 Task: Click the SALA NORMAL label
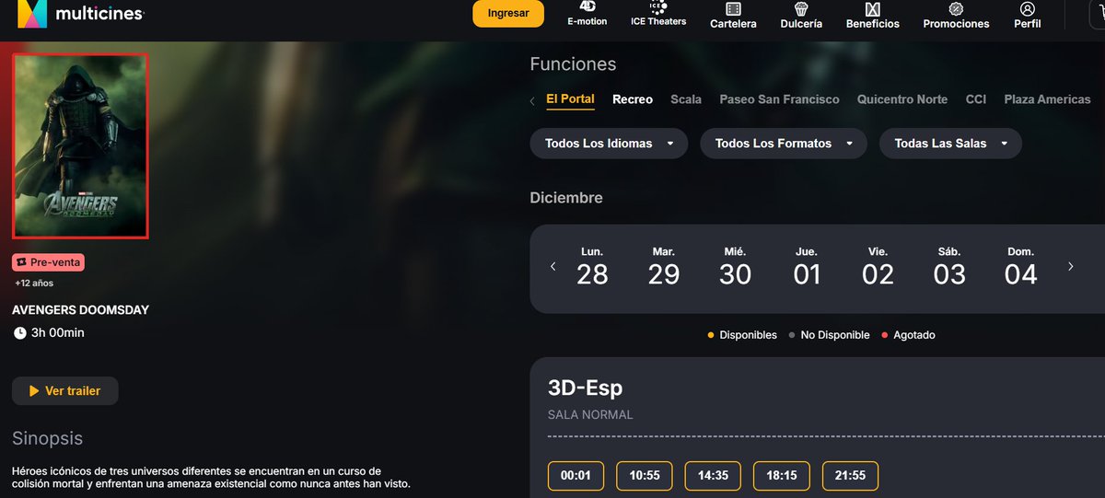(590, 415)
